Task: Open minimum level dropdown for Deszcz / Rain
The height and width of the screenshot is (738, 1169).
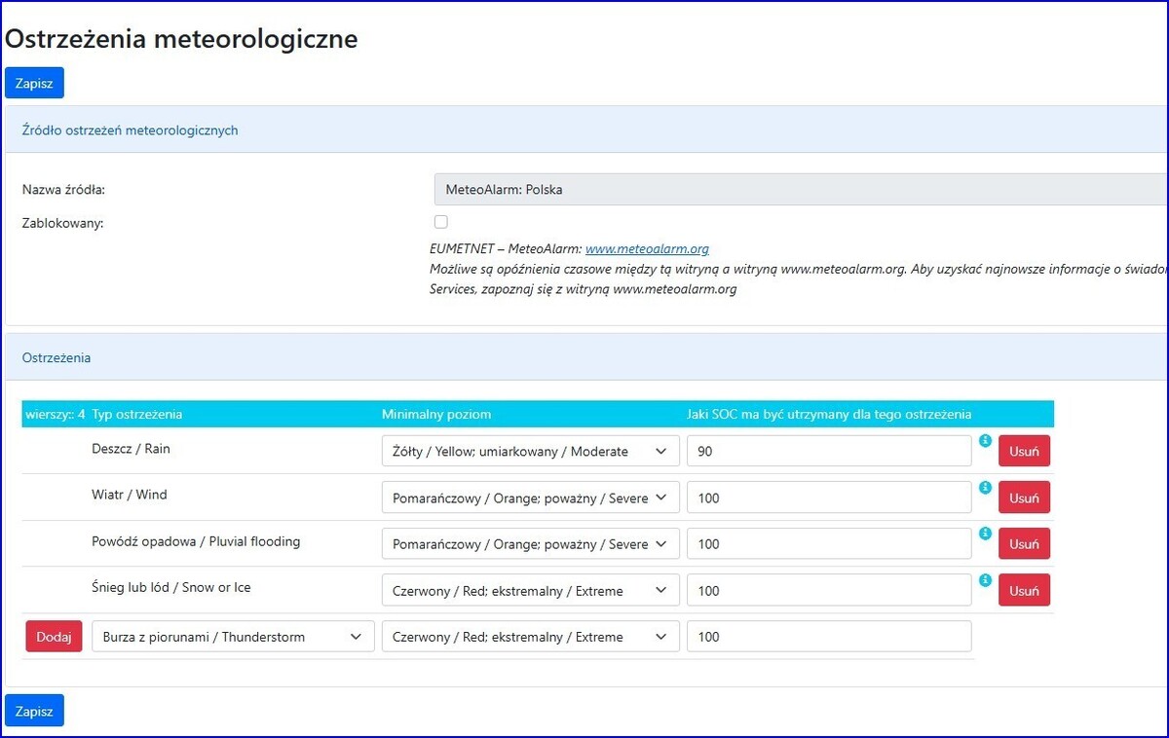Action: 530,451
